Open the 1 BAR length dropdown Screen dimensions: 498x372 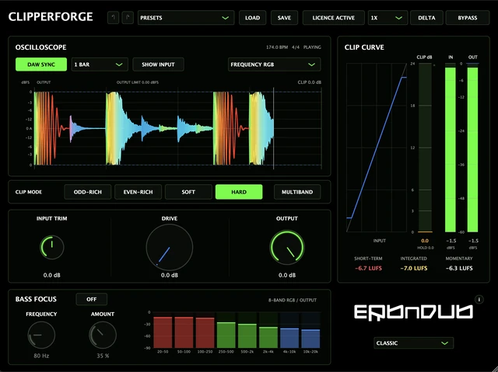[100, 64]
